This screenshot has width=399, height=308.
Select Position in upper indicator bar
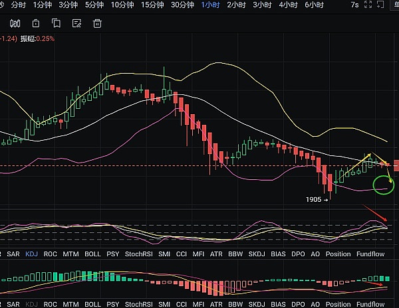[x=338, y=254]
